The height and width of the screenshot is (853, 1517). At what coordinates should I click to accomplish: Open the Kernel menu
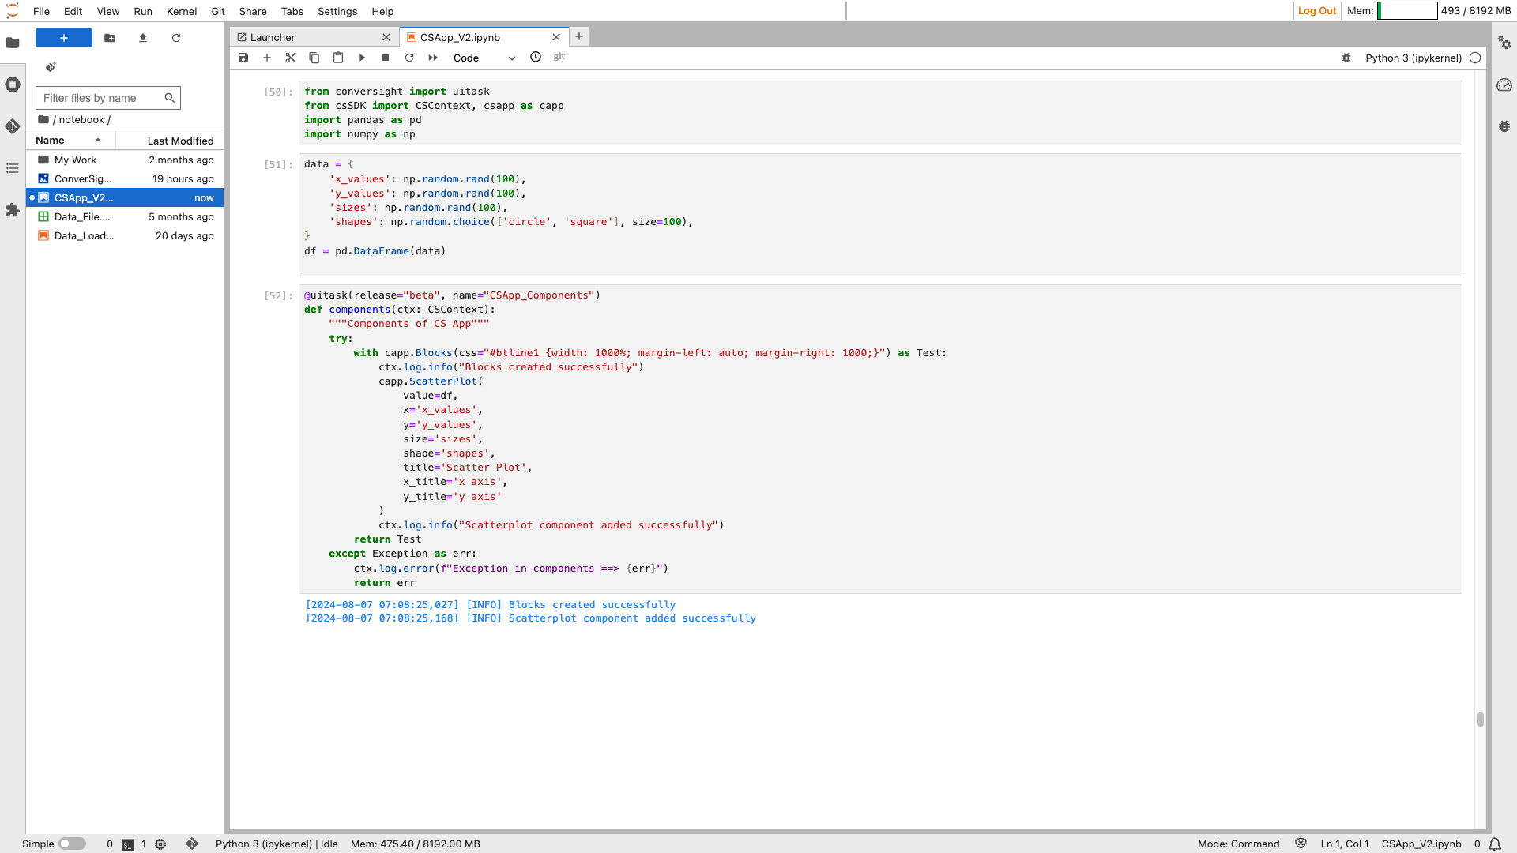click(x=182, y=11)
